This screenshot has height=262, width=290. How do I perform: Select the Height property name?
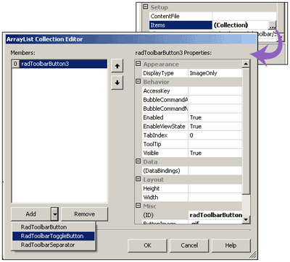(165, 188)
